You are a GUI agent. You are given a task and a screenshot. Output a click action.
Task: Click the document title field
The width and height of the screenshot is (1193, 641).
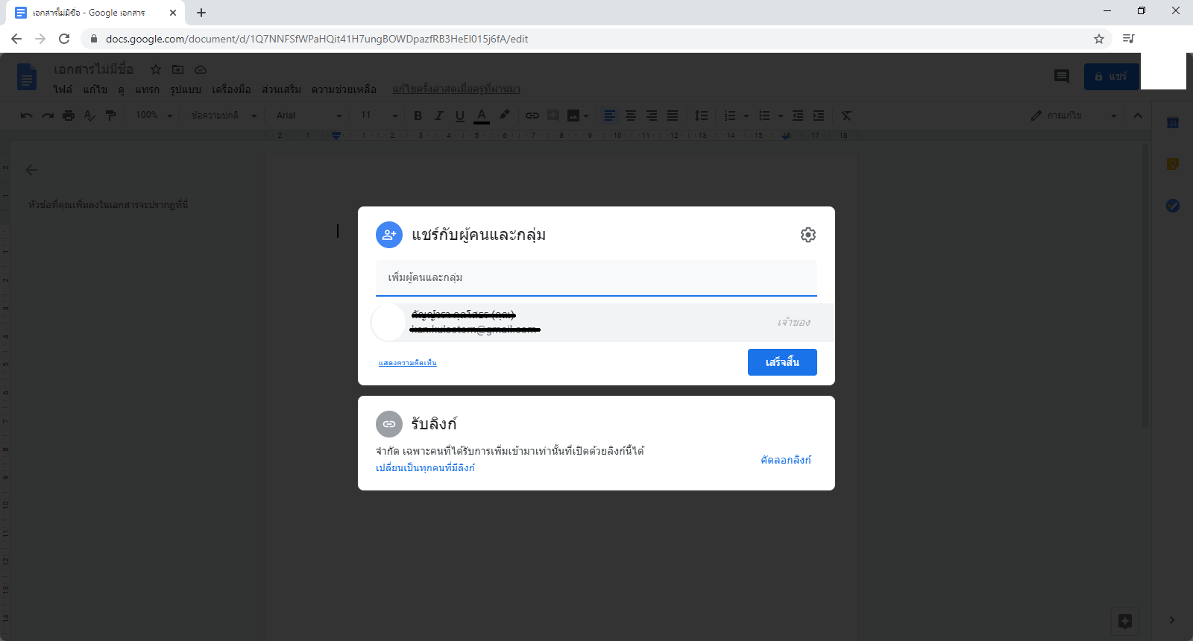(94, 69)
